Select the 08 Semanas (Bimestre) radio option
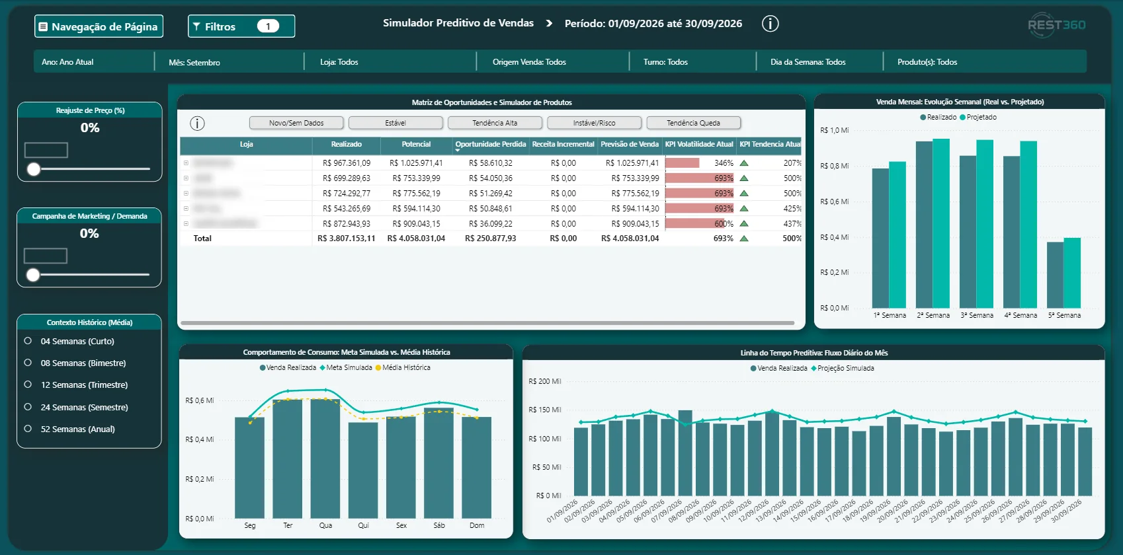Viewport: 1123px width, 555px height. pos(28,363)
